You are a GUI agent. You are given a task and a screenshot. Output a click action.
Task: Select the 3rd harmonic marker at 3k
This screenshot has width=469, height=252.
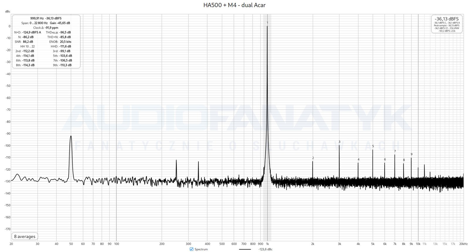coord(339,142)
